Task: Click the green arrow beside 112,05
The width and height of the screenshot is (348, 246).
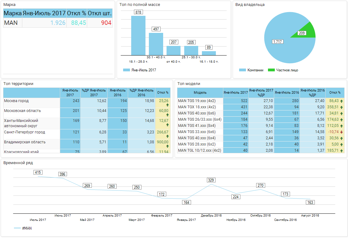Action: [x=341, y=126]
